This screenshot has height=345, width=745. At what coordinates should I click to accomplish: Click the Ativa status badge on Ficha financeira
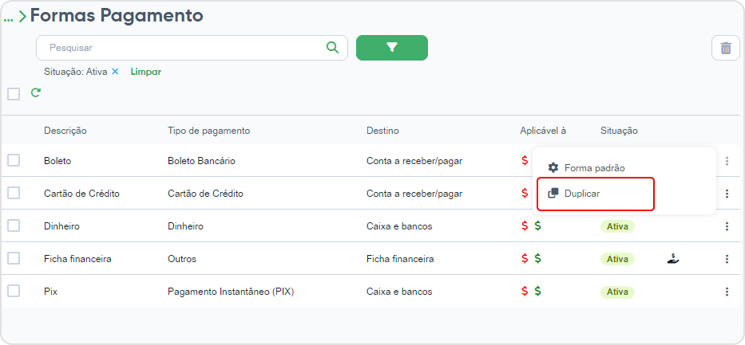pos(617,259)
